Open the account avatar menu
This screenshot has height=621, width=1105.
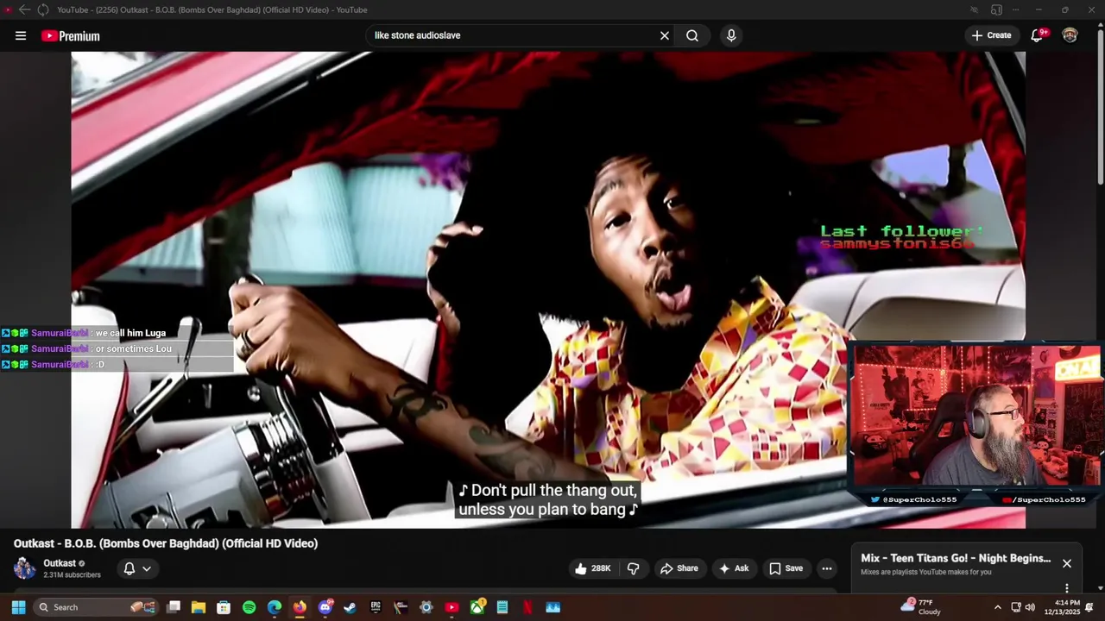pos(1070,35)
